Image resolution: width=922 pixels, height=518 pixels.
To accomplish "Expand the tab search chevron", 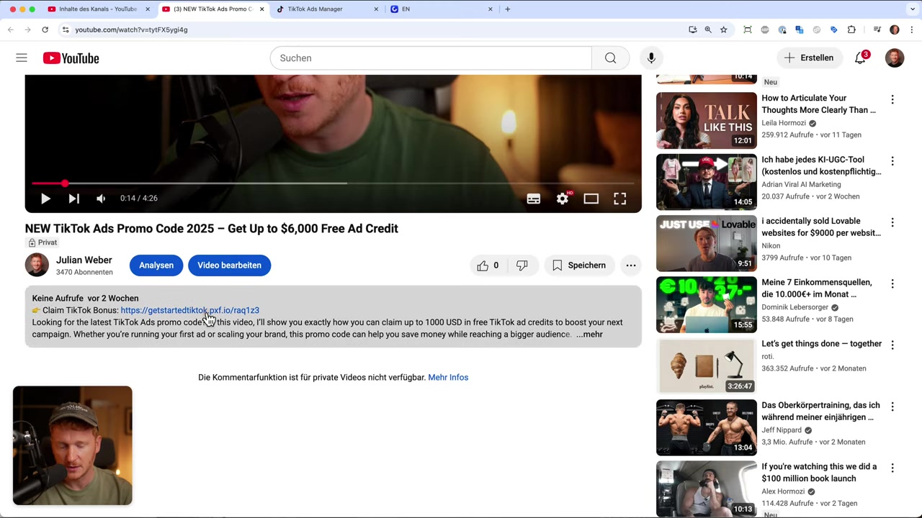I will 912,9.
